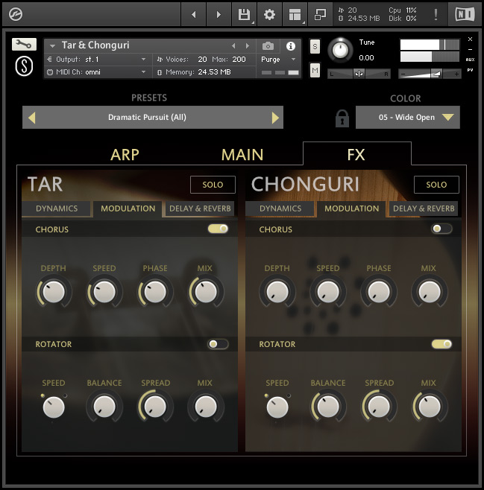
Task: Open Chonguri DELAY & REVERB tab
Action: pyautogui.click(x=424, y=209)
